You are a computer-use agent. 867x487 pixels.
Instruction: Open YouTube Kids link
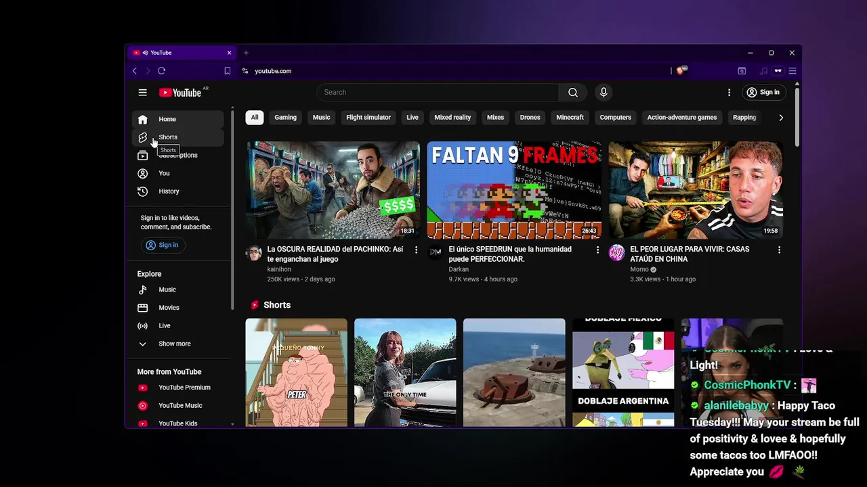[x=177, y=423]
